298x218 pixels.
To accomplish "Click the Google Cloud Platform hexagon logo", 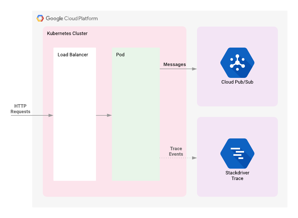I will pyautogui.click(x=40, y=18).
